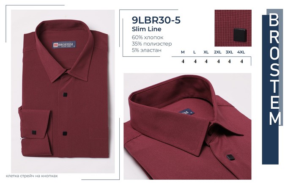296x184 pixels.
Task: Open the collar close-up photo
Action: (187, 126)
